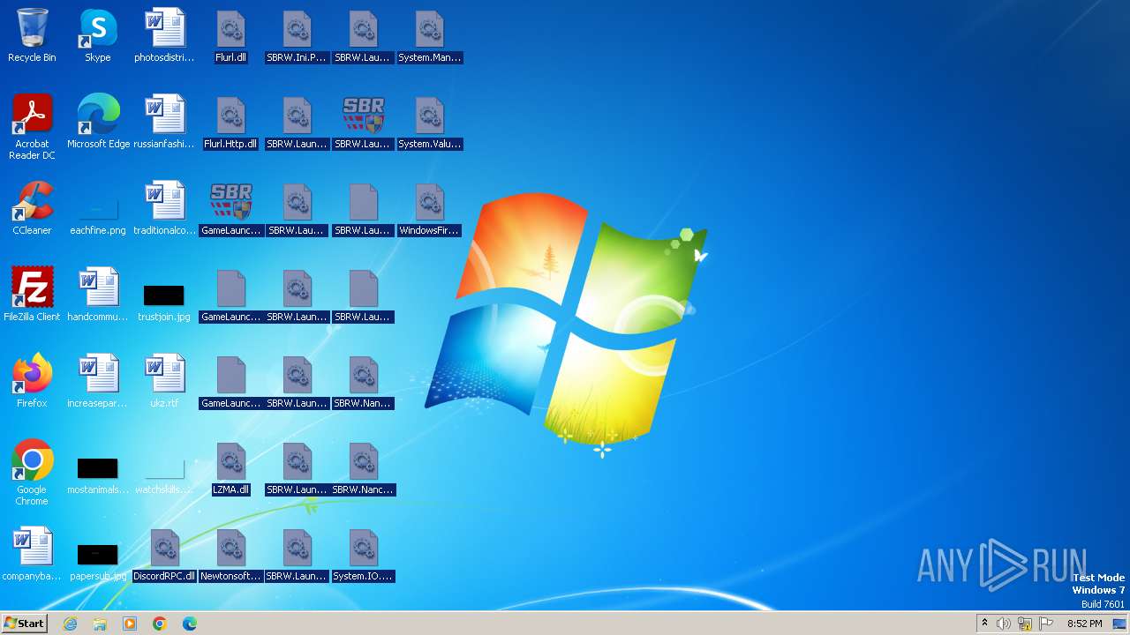Launch the Microsoft Edge desktop shortcut
This screenshot has height=635, width=1130.
pos(98,123)
